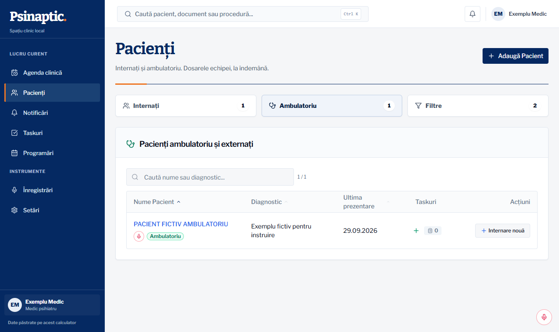Click the Acțiuni column header
Screen dimensions: 559x332
click(x=520, y=202)
